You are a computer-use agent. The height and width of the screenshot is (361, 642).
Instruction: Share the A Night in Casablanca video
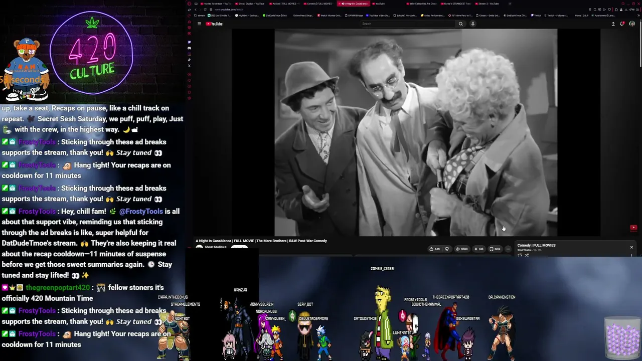461,249
